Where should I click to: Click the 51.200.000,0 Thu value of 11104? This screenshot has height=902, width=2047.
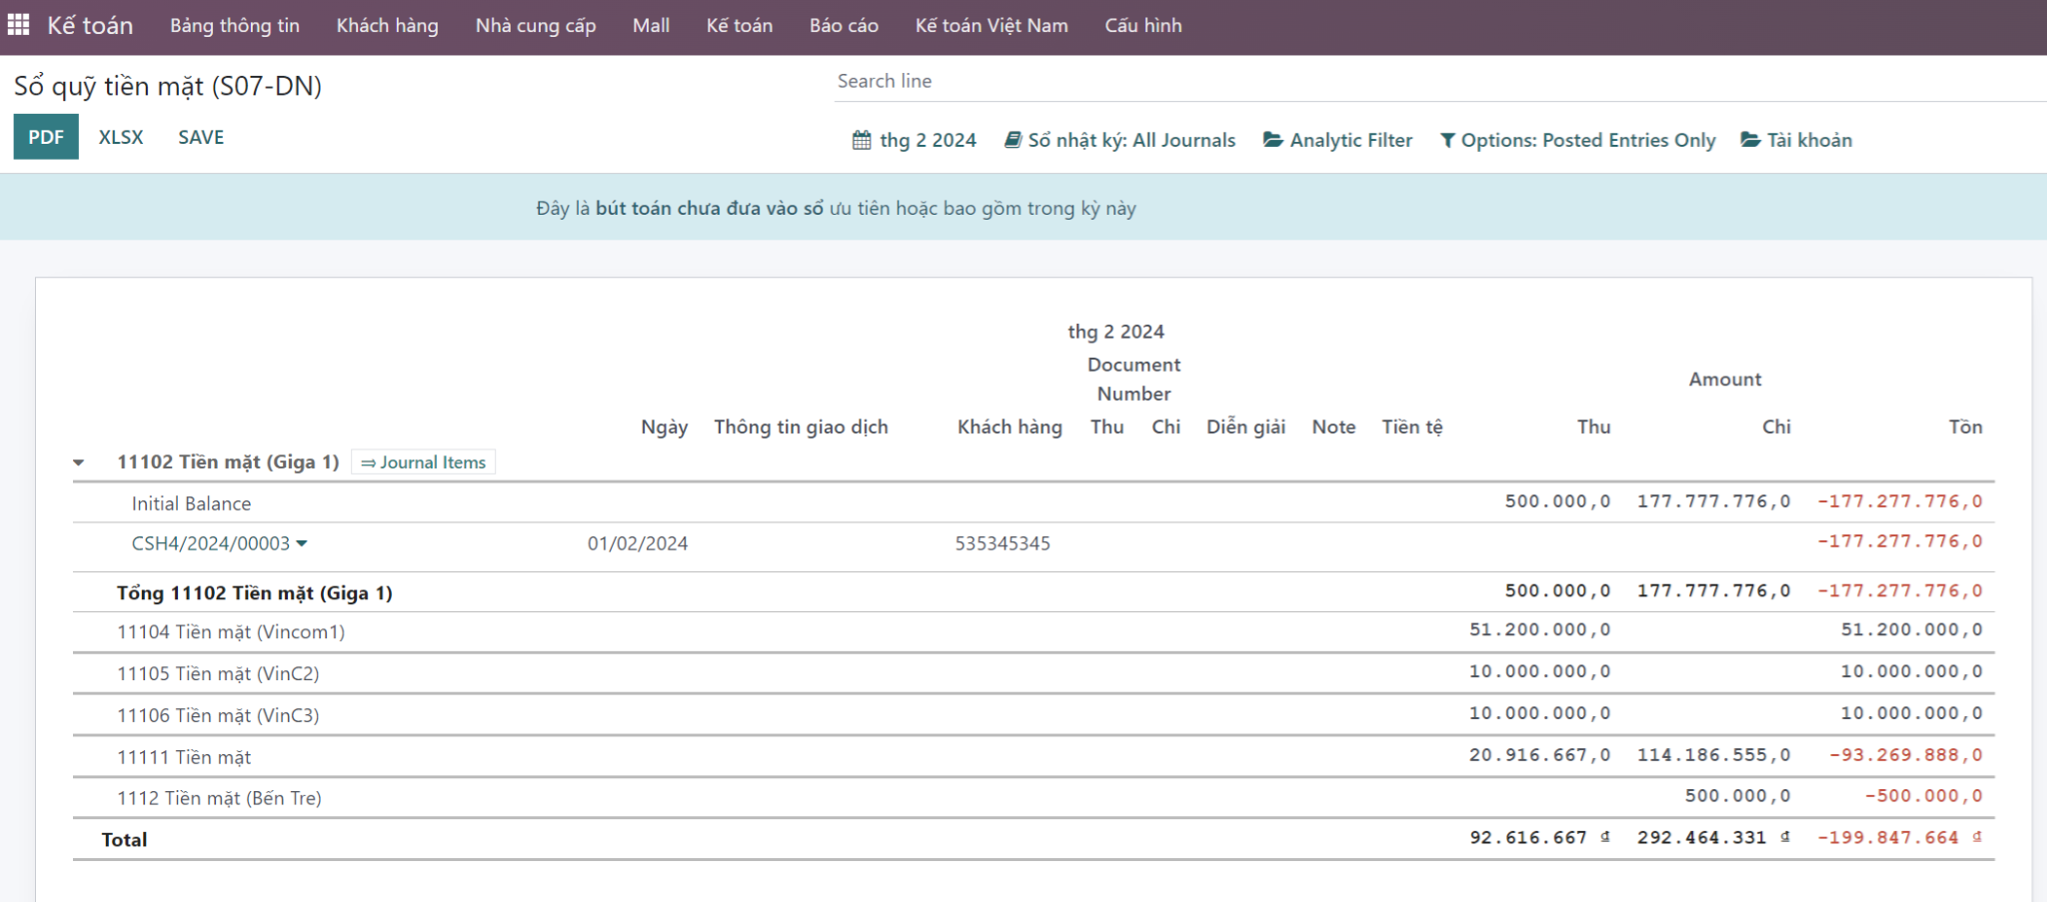1540,630
